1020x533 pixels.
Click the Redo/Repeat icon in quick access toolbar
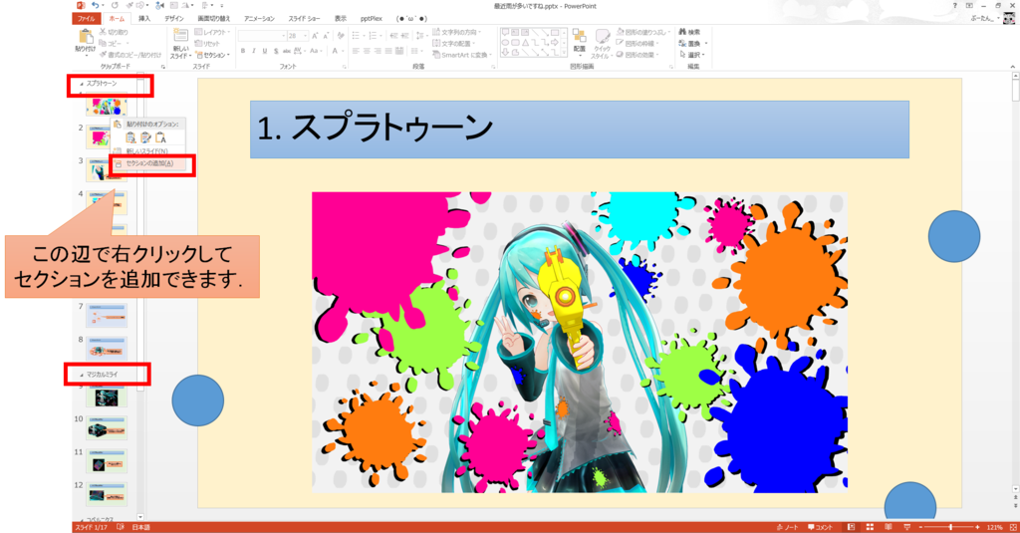point(115,5)
